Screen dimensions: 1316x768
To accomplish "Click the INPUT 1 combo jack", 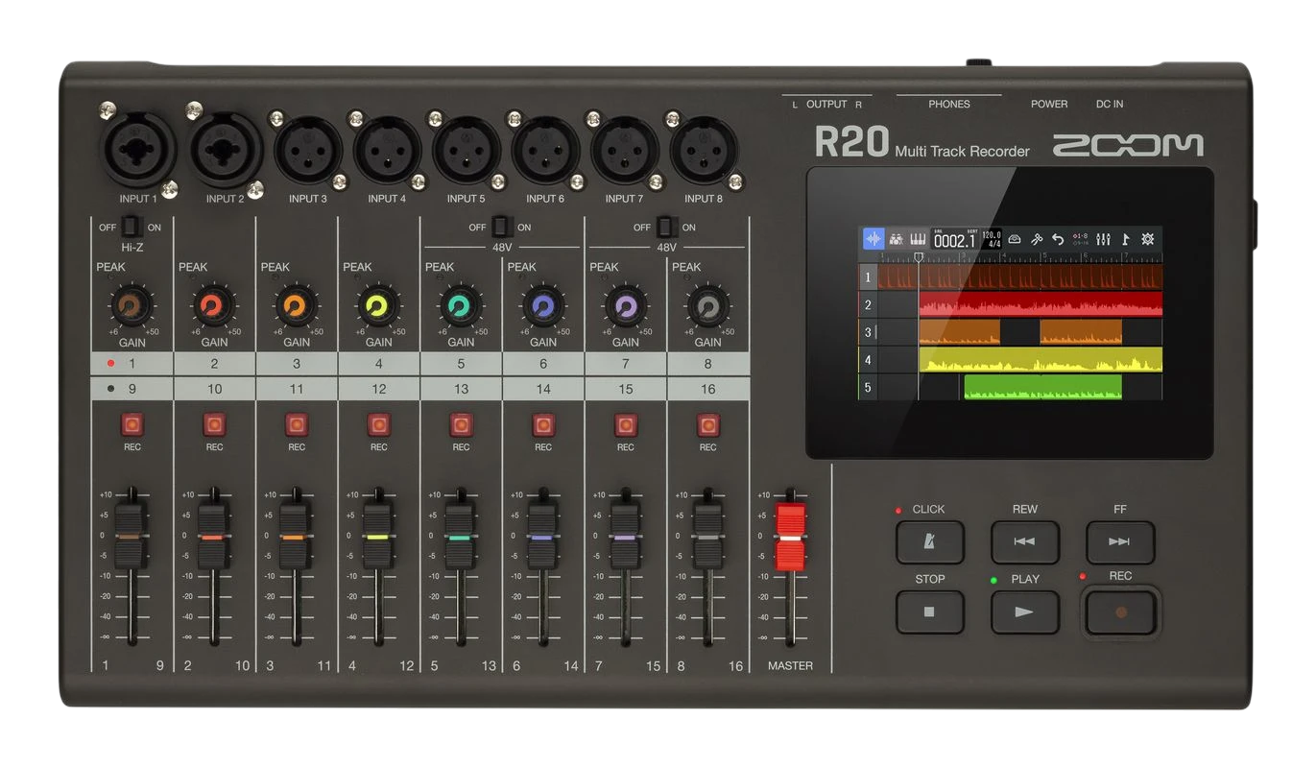I will click(x=139, y=149).
